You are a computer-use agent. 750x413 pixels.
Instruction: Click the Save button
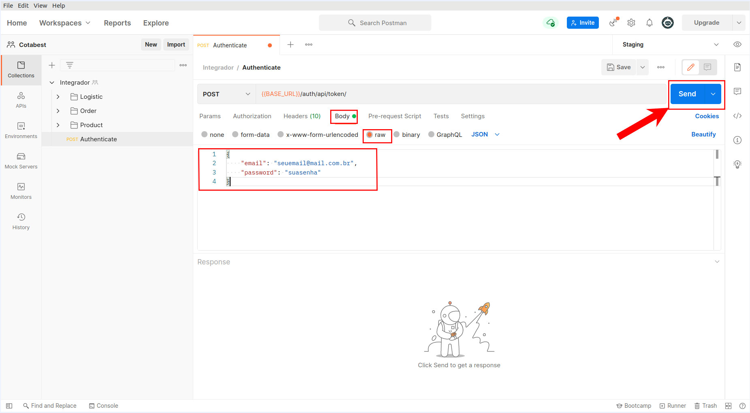click(x=619, y=67)
